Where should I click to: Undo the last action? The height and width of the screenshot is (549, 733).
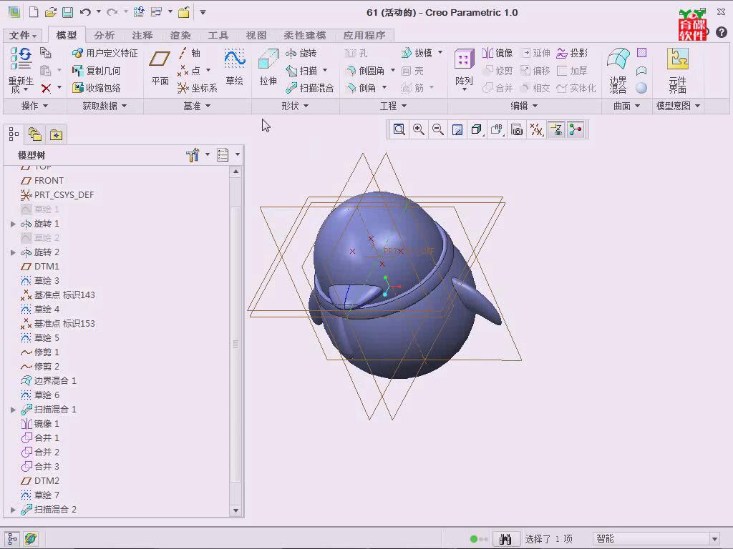click(x=85, y=12)
